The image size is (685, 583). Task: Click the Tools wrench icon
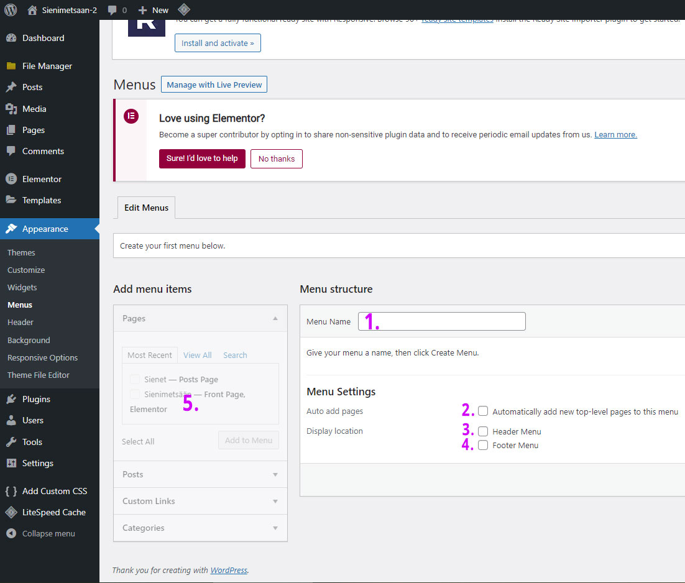11,441
